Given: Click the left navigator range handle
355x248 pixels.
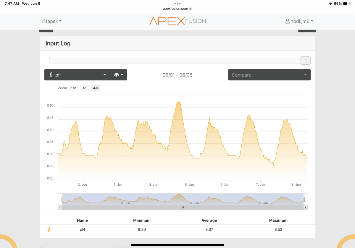Looking at the screenshot, I should [x=62, y=199].
